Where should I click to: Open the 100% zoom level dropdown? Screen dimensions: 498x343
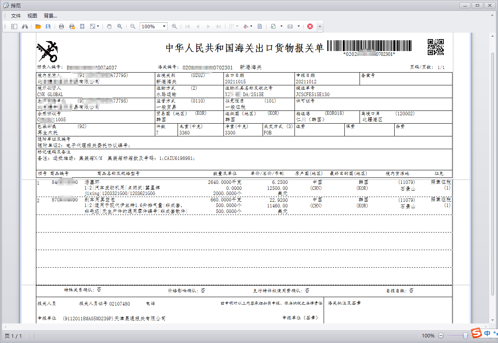pos(164,26)
